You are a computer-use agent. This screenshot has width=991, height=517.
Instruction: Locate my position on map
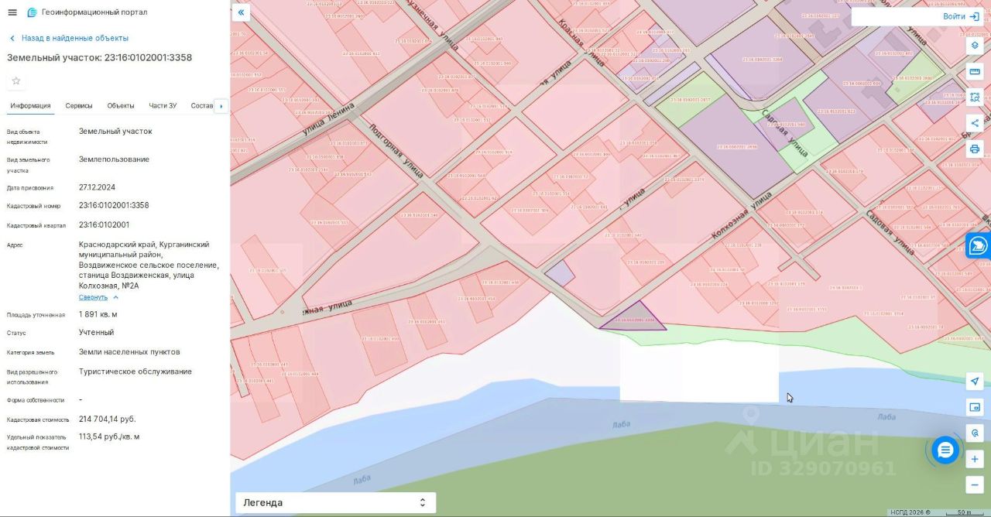pyautogui.click(x=975, y=381)
